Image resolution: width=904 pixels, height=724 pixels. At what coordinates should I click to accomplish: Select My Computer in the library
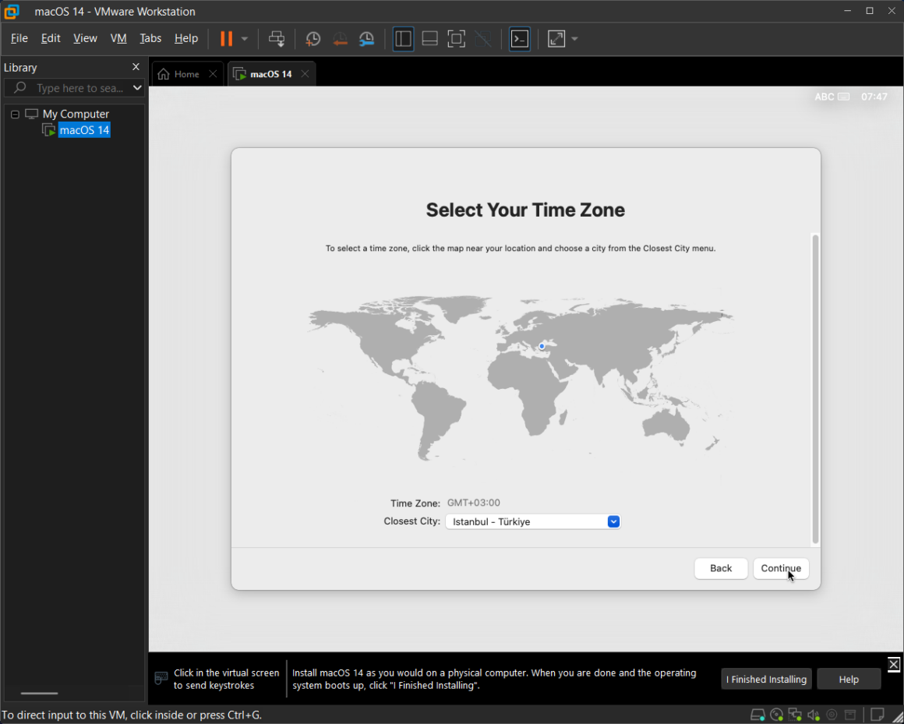pyautogui.click(x=76, y=114)
